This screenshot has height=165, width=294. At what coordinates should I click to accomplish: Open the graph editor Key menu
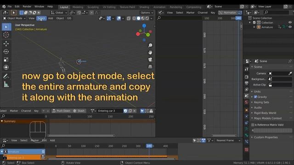[213, 13]
